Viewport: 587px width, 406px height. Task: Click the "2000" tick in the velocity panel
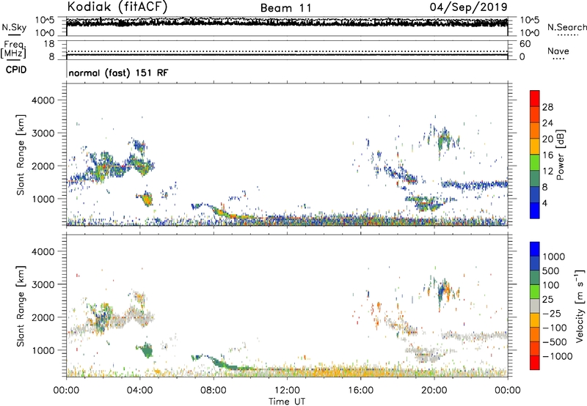pyautogui.click(x=43, y=317)
